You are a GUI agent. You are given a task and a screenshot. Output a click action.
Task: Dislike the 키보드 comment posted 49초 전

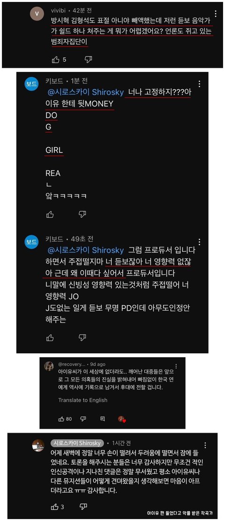pos(82,338)
